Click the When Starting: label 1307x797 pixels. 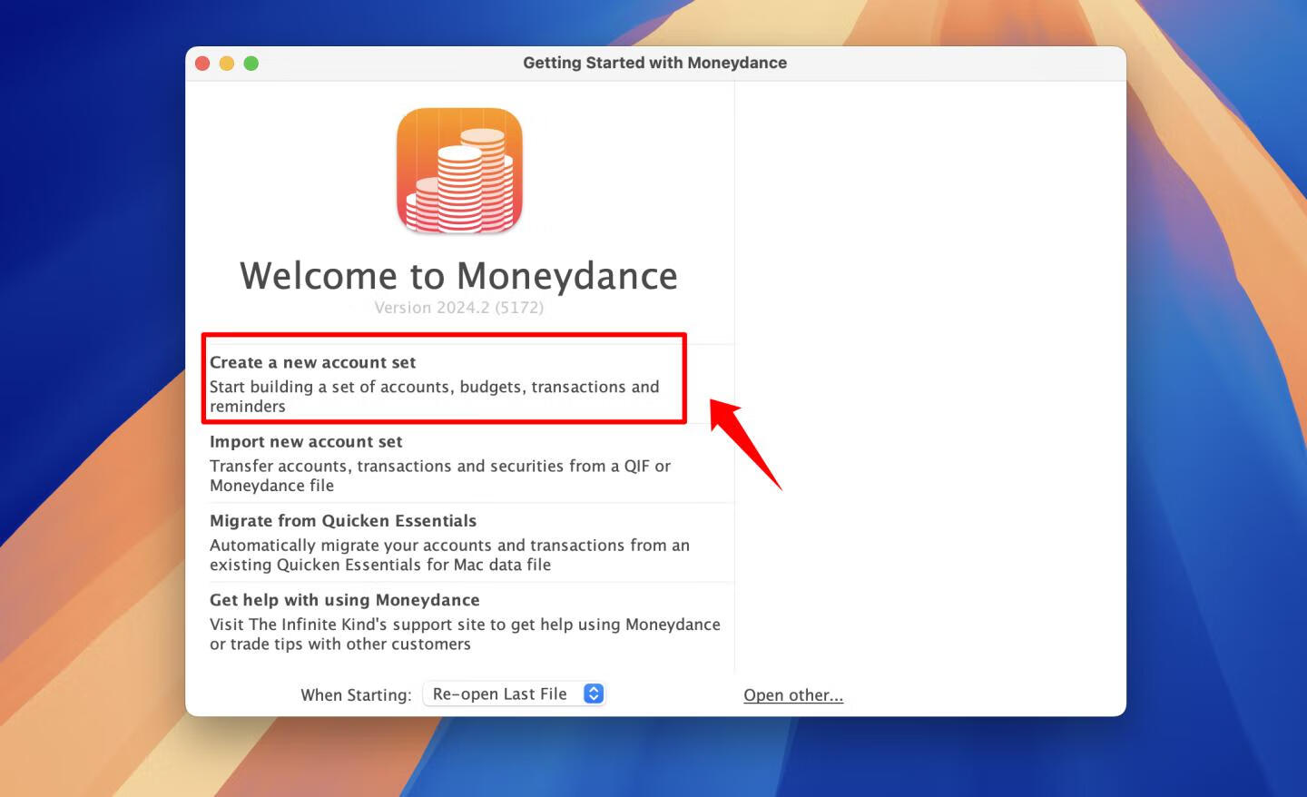click(356, 695)
